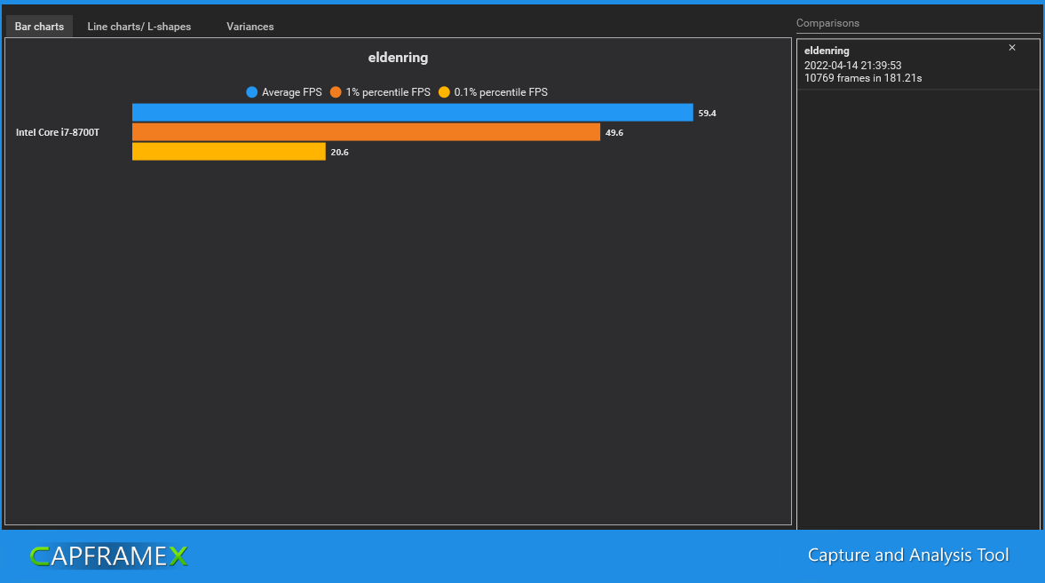Select the eldenring record in Comparisons list
Screen dimensions: 1045x583
pos(918,64)
